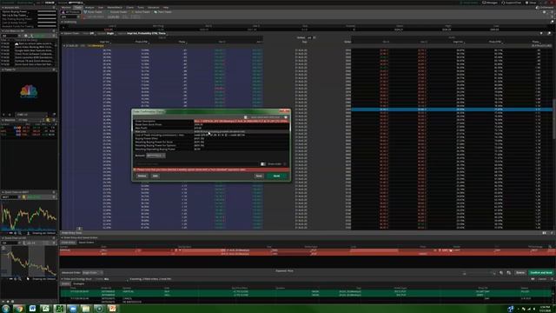The height and width of the screenshot is (313, 556).
Task: Open the Chrome browser from the taskbar
Action: [x=19, y=309]
